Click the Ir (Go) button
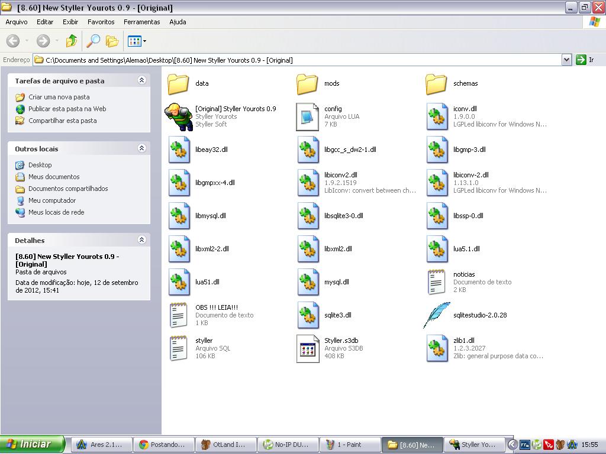The height and width of the screenshot is (454, 606). click(x=585, y=60)
